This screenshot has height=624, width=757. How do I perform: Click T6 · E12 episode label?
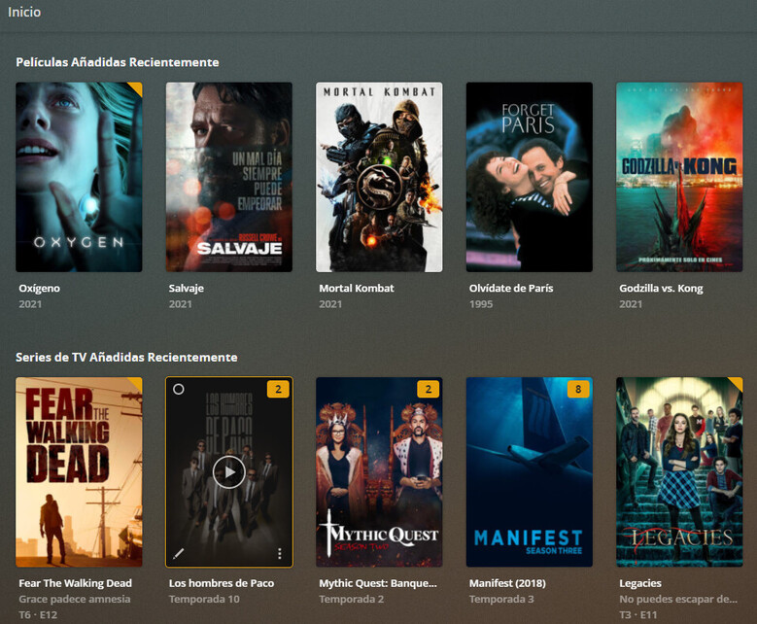click(x=38, y=615)
